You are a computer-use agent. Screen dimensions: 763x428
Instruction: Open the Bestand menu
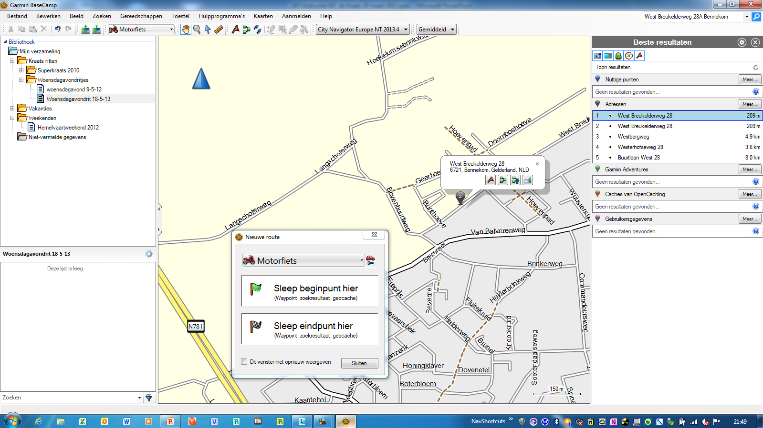click(x=17, y=16)
